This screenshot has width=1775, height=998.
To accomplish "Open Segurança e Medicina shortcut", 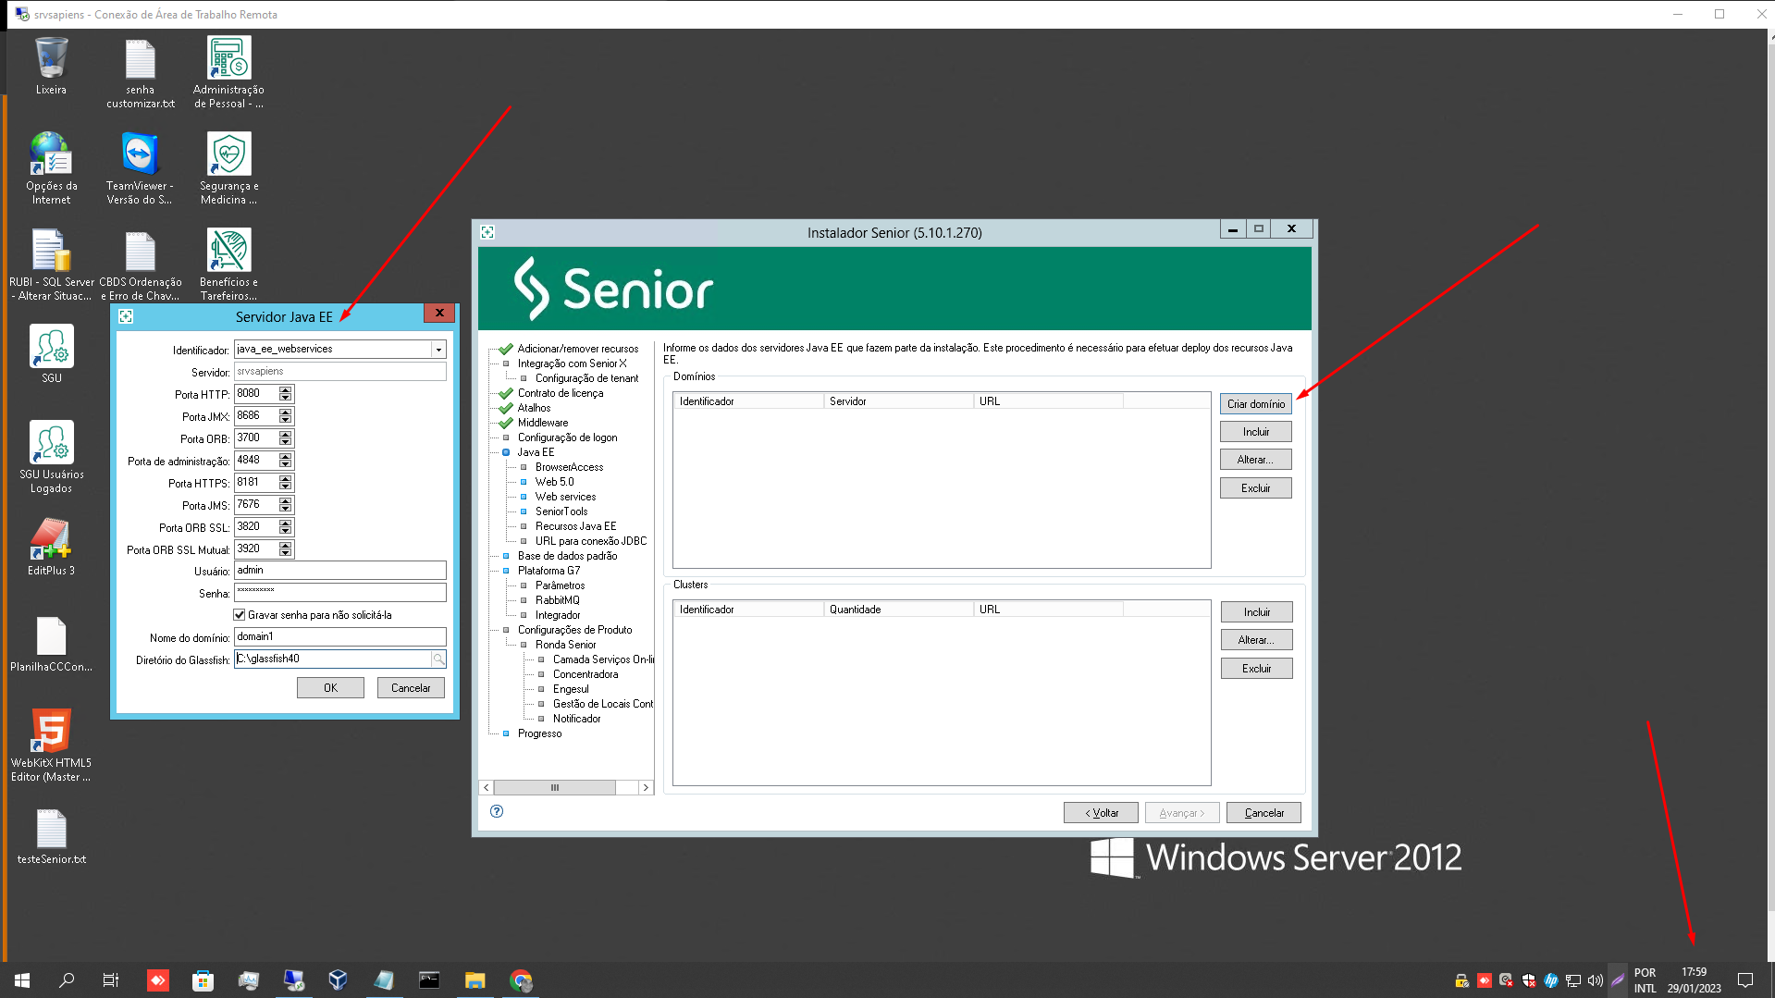I will (x=228, y=168).
